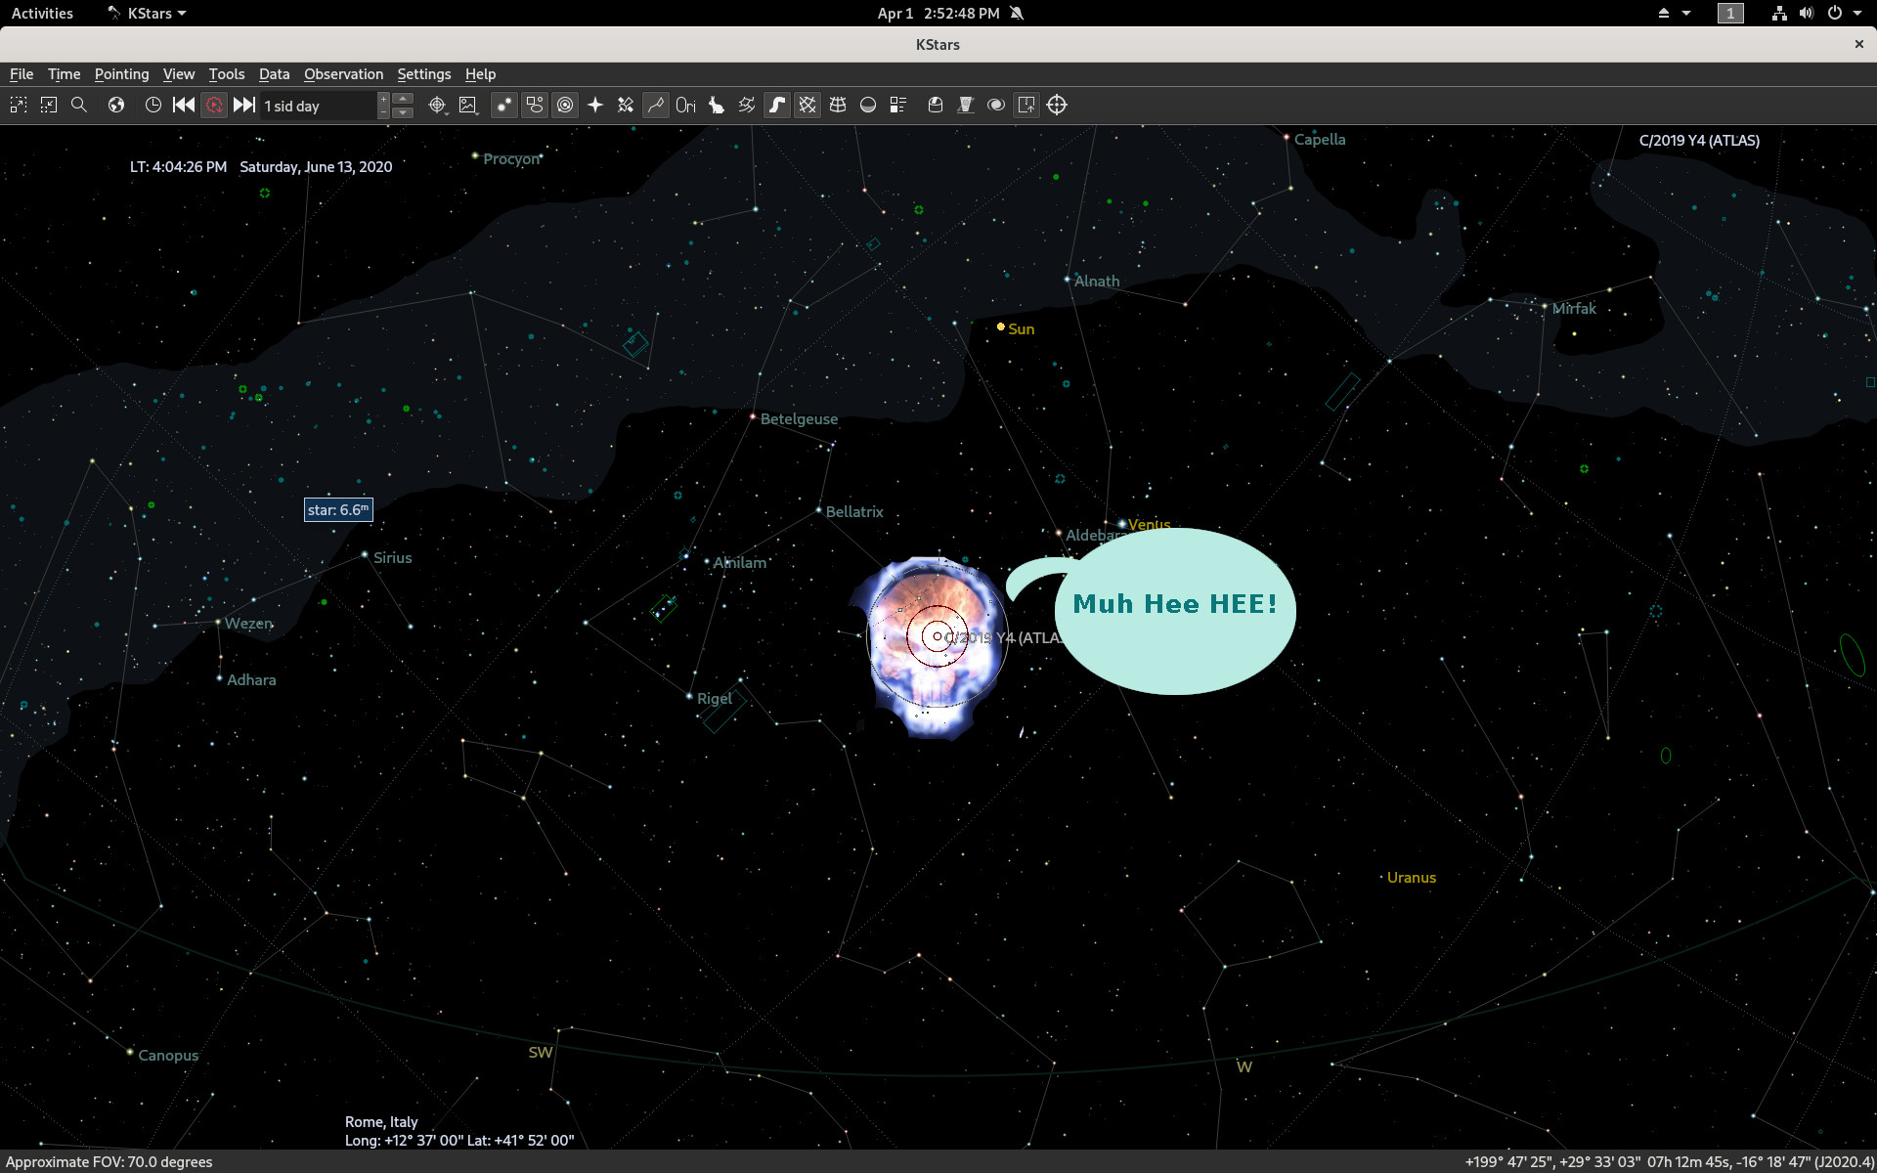Viewport: 1877px width, 1173px height.
Task: Toggle constellation boundaries icon
Action: 747,105
